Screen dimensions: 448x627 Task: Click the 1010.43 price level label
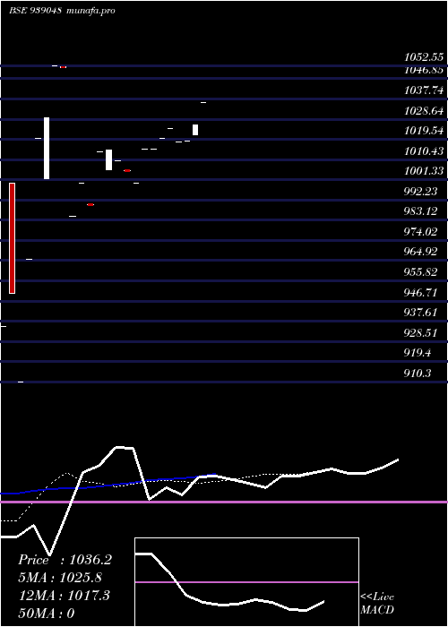click(424, 151)
